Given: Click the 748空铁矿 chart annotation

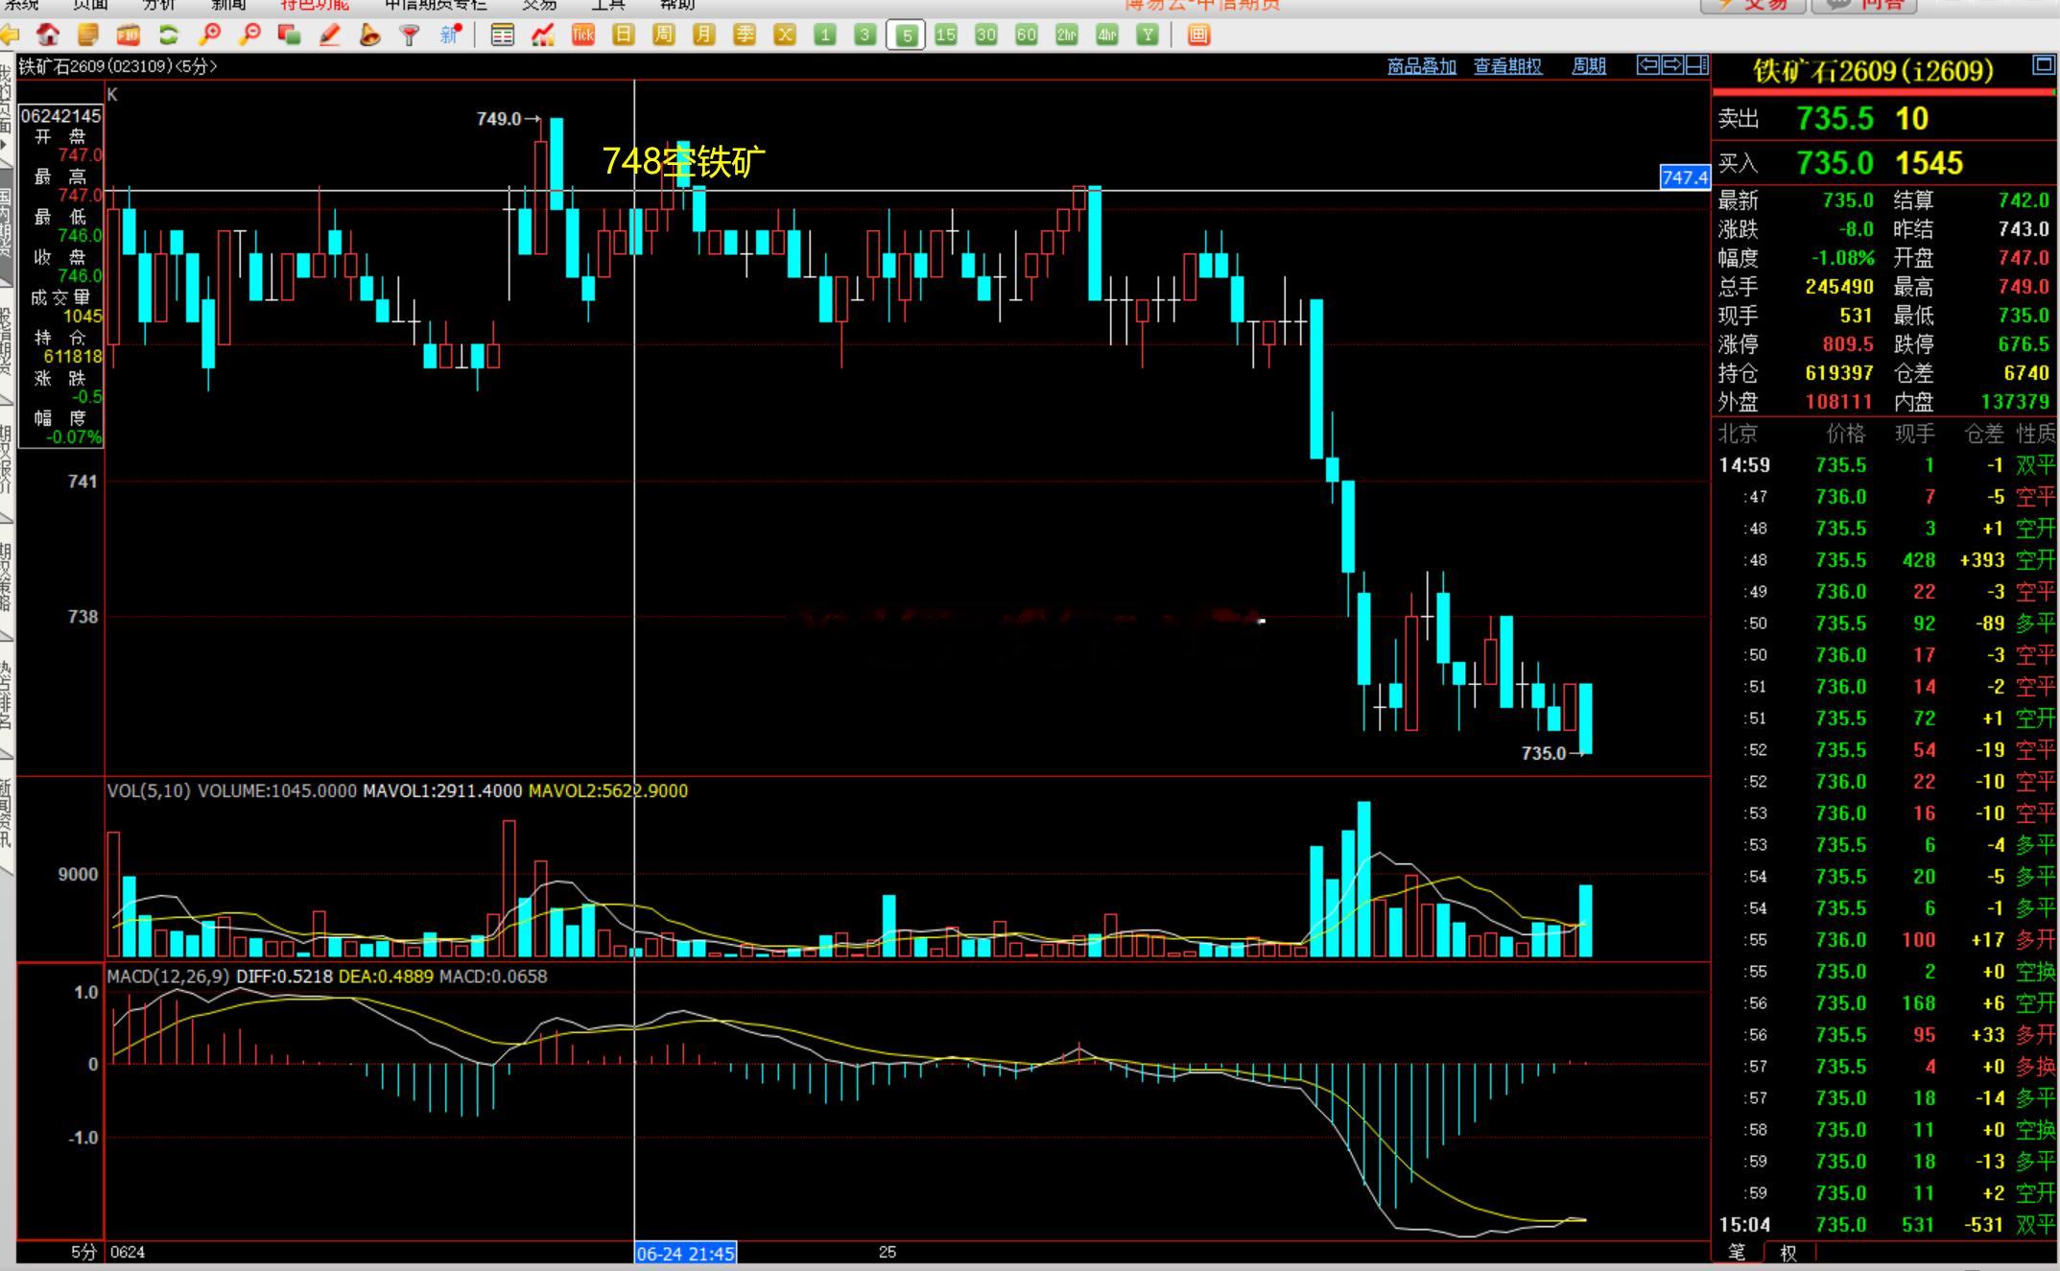Looking at the screenshot, I should point(684,162).
